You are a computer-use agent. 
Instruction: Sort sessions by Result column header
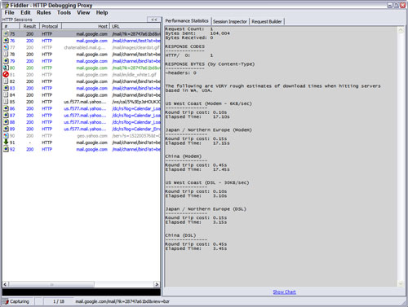(x=29, y=26)
